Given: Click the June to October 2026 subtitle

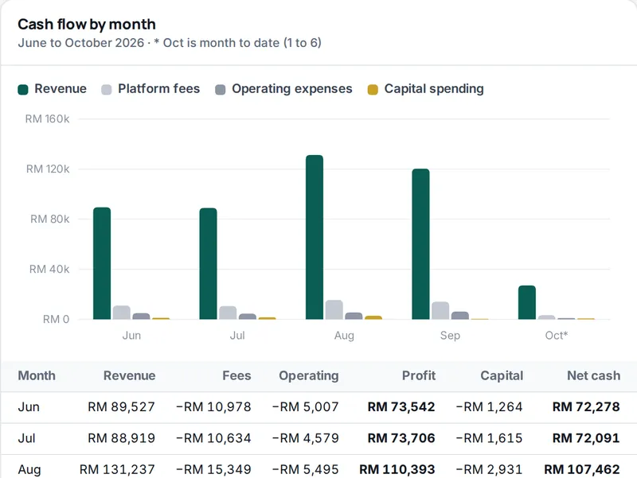Looking at the screenshot, I should click(170, 43).
